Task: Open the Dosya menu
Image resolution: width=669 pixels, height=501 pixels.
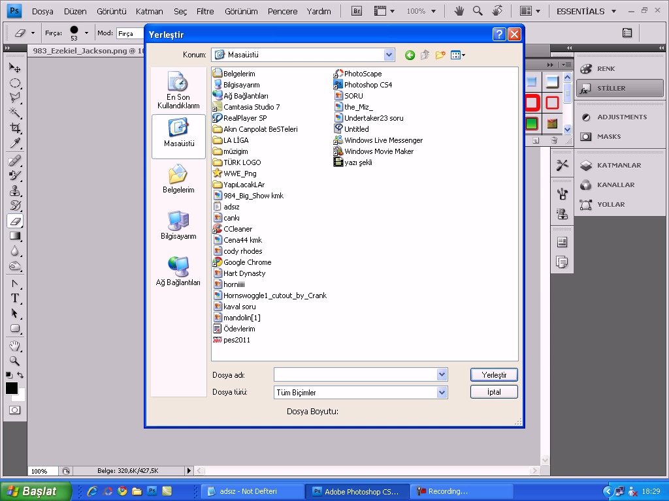Action: click(42, 12)
